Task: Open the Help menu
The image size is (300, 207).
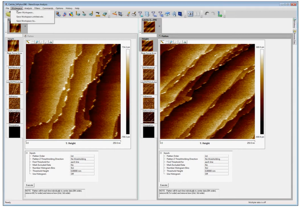Action: pos(77,8)
